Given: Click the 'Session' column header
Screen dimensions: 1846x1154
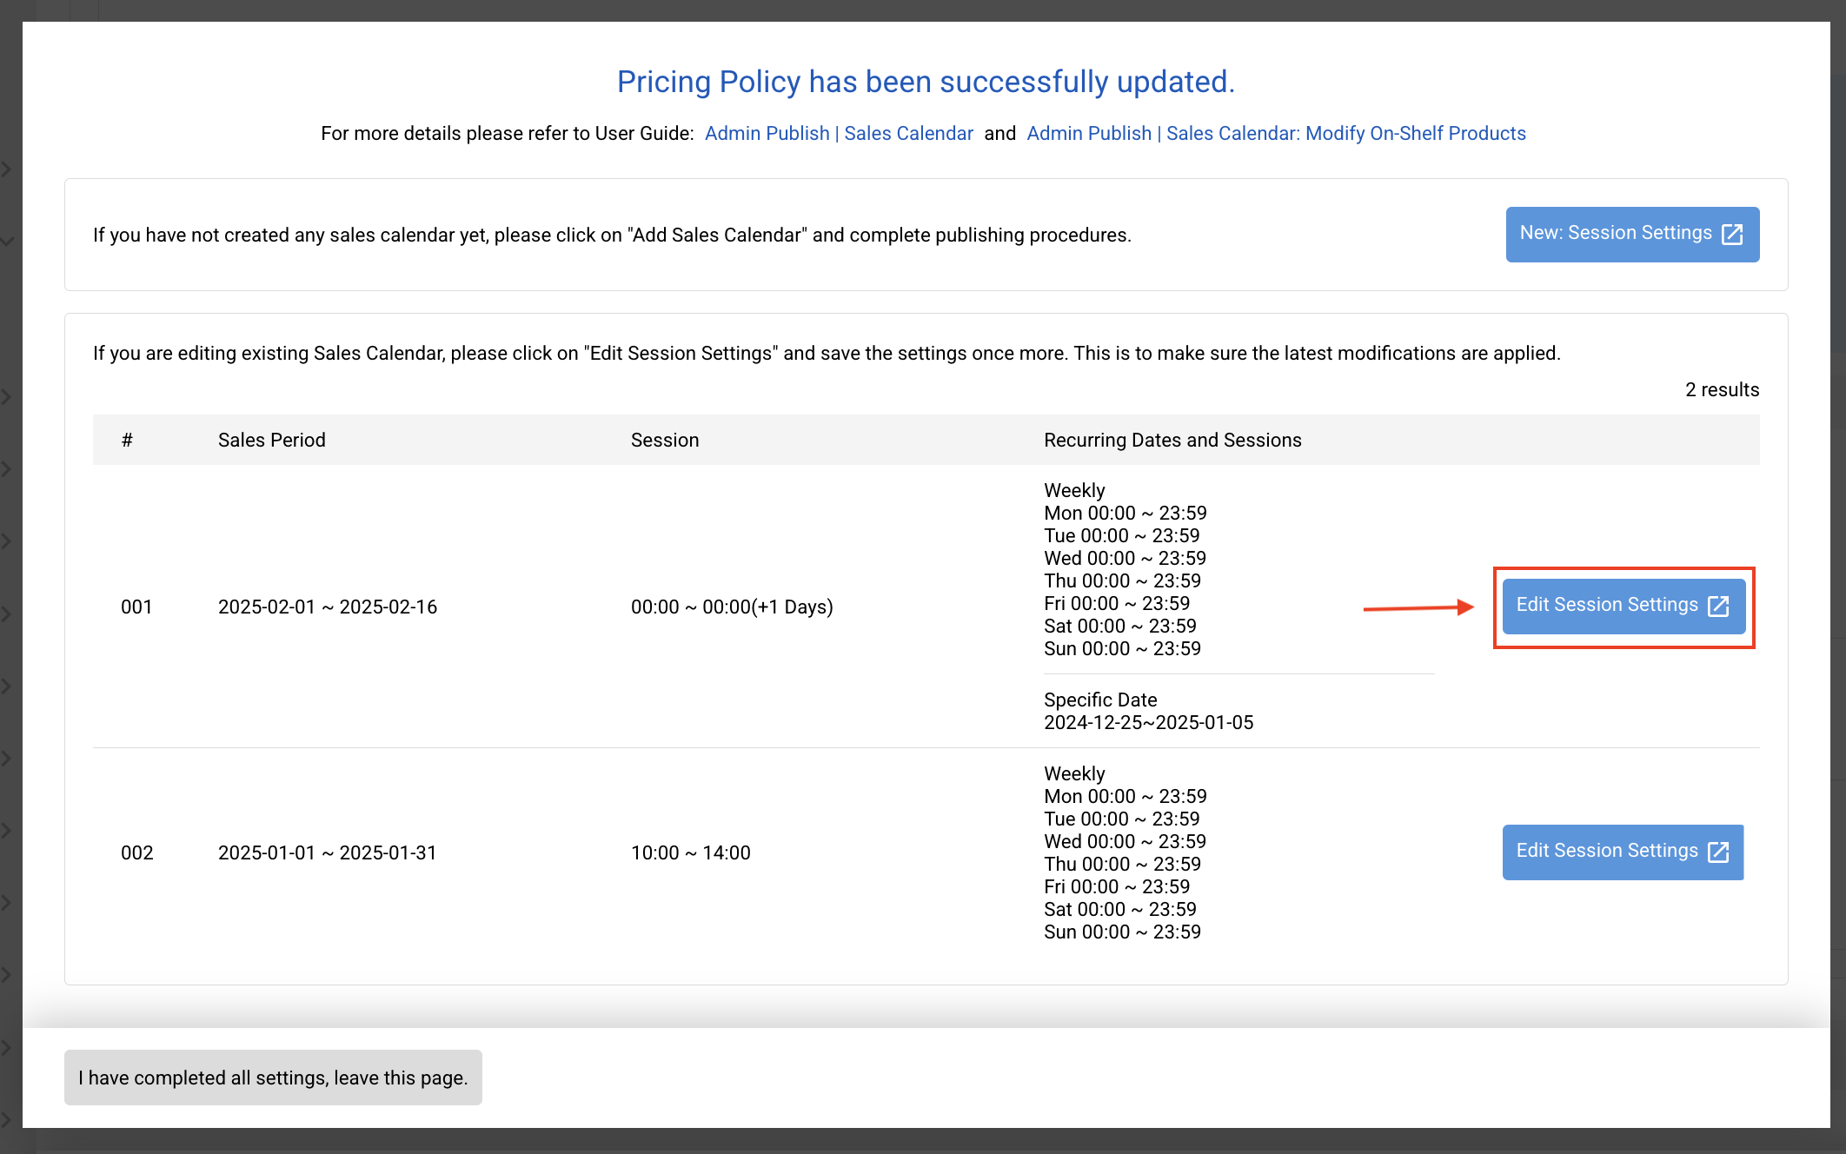Looking at the screenshot, I should pyautogui.click(x=664, y=440).
